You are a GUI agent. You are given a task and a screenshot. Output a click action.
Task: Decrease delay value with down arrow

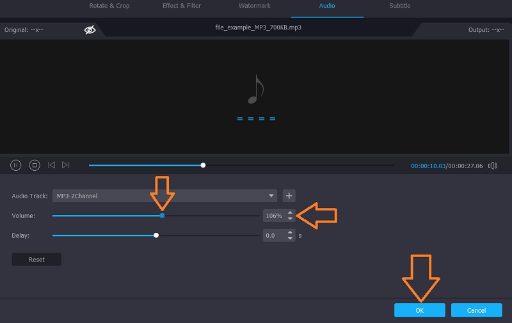pos(290,239)
